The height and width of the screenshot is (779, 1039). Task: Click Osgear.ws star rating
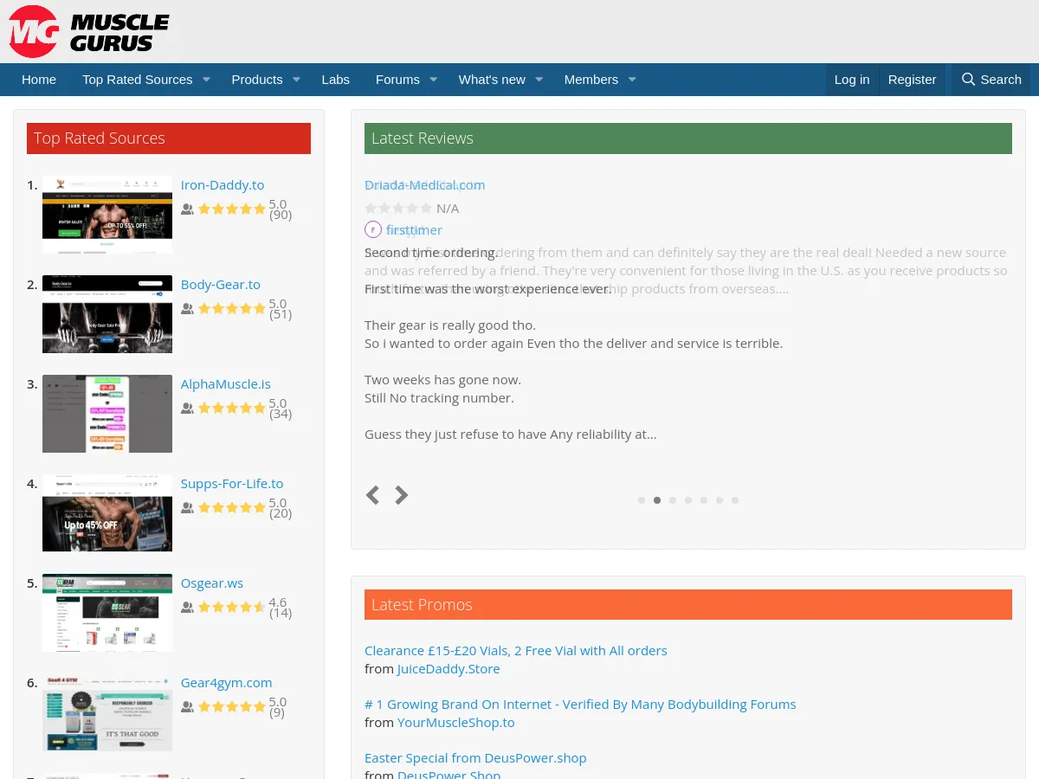(232, 608)
